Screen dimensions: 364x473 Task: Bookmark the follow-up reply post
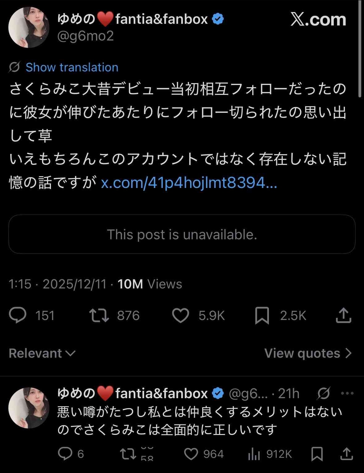(317, 454)
